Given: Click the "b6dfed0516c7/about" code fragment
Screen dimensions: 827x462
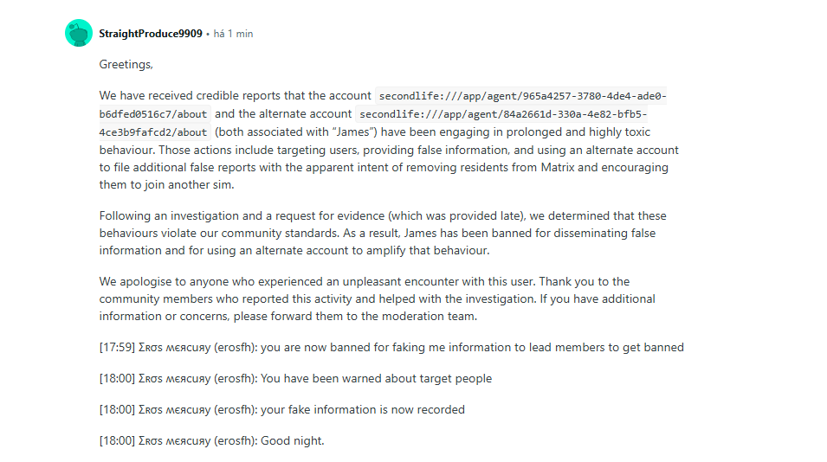Looking at the screenshot, I should (x=153, y=114).
